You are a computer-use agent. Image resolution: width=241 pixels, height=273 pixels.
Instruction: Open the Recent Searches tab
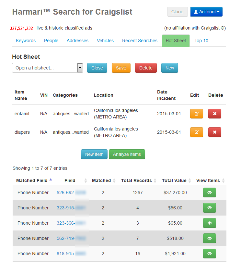(x=140, y=41)
